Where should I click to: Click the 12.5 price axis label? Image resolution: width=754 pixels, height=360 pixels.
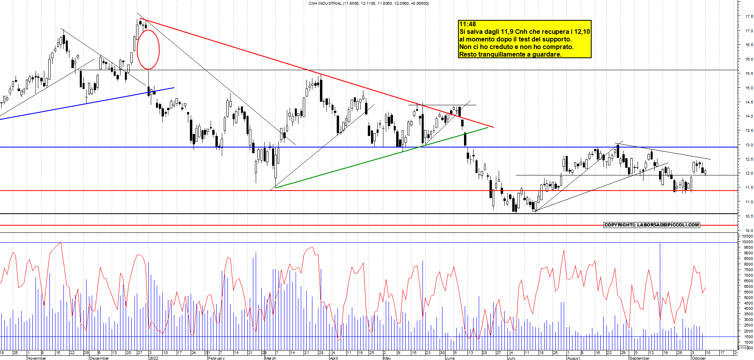click(x=749, y=159)
